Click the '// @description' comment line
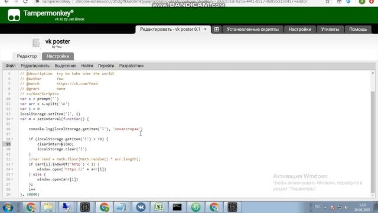The width and height of the screenshot is (378, 213). tap(67, 73)
